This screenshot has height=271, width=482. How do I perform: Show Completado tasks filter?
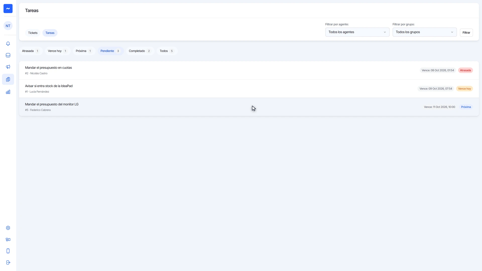(x=140, y=51)
